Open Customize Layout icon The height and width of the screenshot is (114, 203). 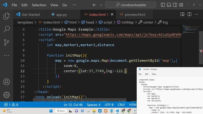[x=181, y=5]
